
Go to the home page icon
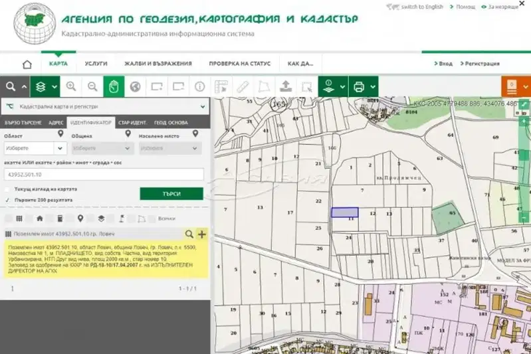tap(27, 64)
